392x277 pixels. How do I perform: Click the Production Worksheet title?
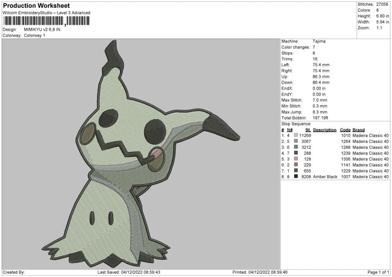(x=36, y=5)
